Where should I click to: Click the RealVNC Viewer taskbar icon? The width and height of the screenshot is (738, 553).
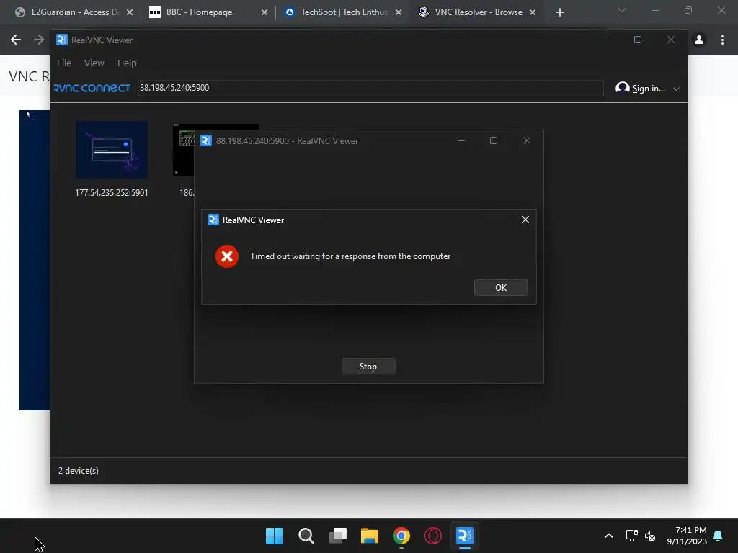click(x=465, y=536)
